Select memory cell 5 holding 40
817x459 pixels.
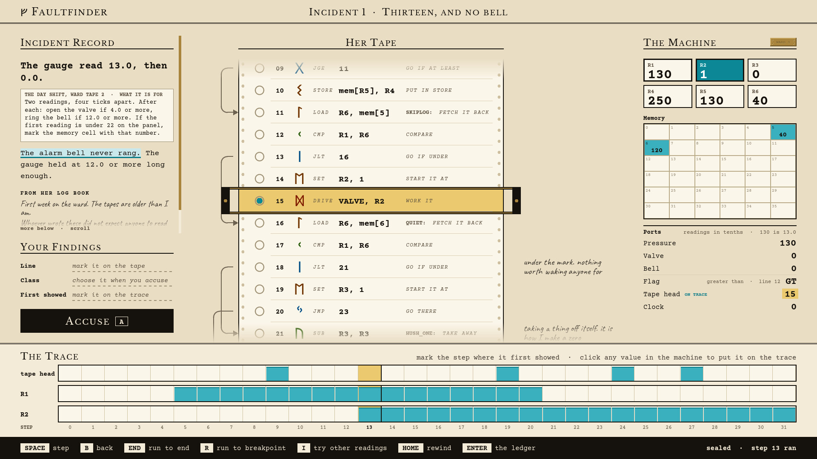tap(783, 132)
